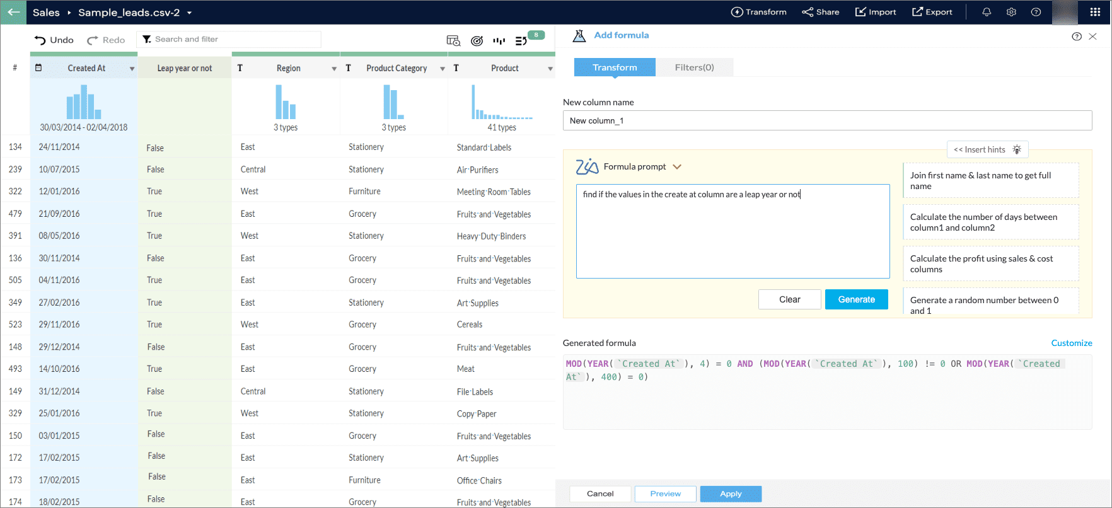Image resolution: width=1112 pixels, height=508 pixels.
Task: Expand the Sample_leads.csv-2 dataset name dropdown
Action: (x=189, y=13)
